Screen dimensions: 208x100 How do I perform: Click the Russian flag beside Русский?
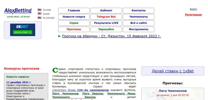click(39, 10)
